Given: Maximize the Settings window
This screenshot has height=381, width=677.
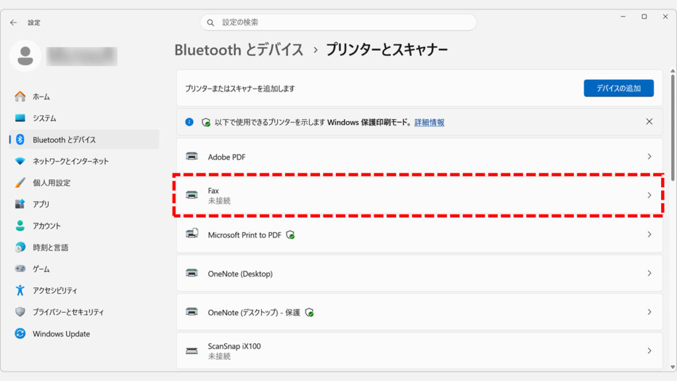Looking at the screenshot, I should coord(644,17).
